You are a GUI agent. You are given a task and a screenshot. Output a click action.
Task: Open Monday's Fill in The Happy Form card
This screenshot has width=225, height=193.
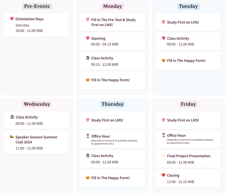tap(112, 80)
